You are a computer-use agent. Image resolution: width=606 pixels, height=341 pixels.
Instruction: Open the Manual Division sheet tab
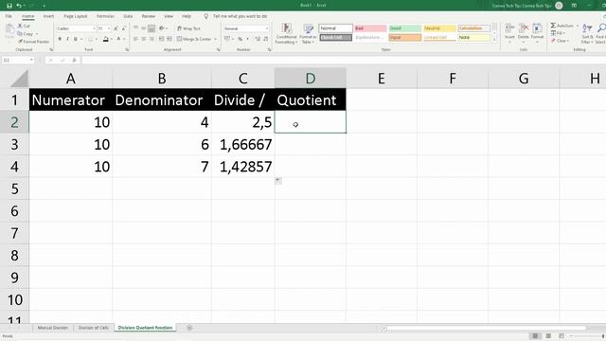click(53, 328)
